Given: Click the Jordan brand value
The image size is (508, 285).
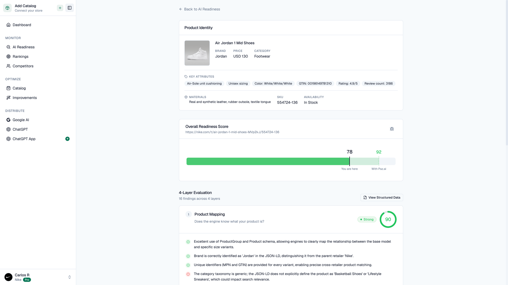Looking at the screenshot, I should [221, 56].
